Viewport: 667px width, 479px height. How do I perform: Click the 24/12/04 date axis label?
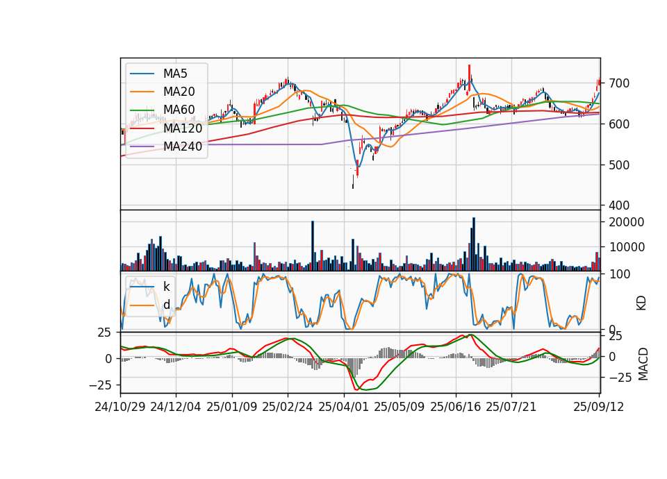point(176,407)
